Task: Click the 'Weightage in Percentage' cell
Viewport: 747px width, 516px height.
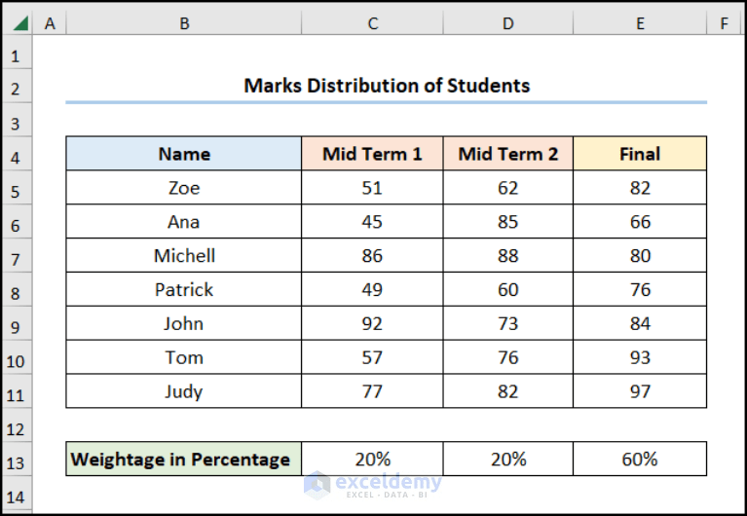Action: (184, 459)
